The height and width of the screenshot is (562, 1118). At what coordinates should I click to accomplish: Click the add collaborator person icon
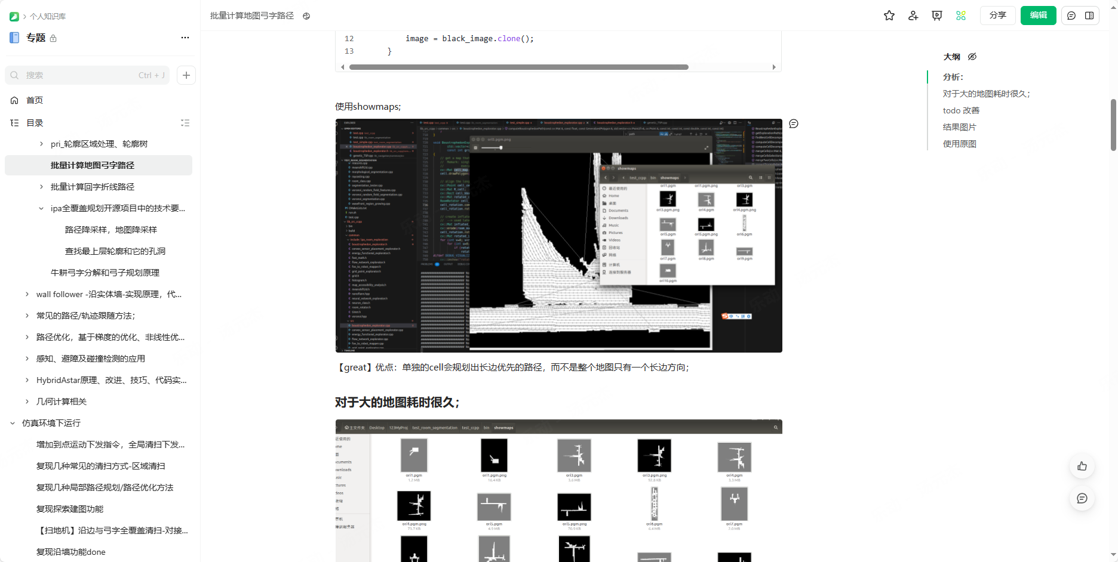(913, 16)
